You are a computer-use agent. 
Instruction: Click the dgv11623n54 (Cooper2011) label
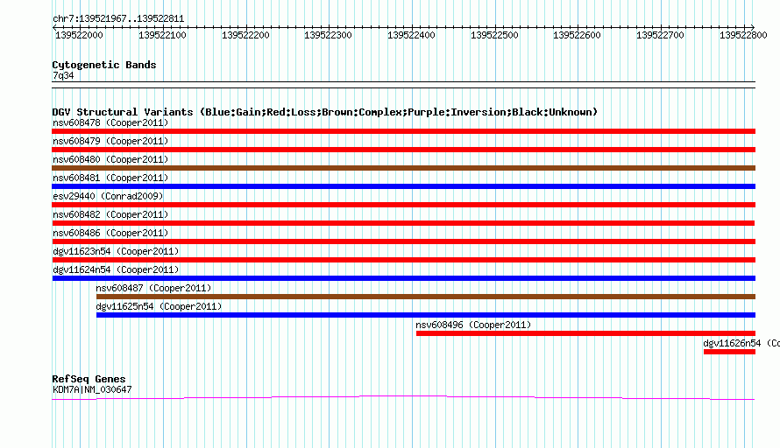tap(116, 251)
